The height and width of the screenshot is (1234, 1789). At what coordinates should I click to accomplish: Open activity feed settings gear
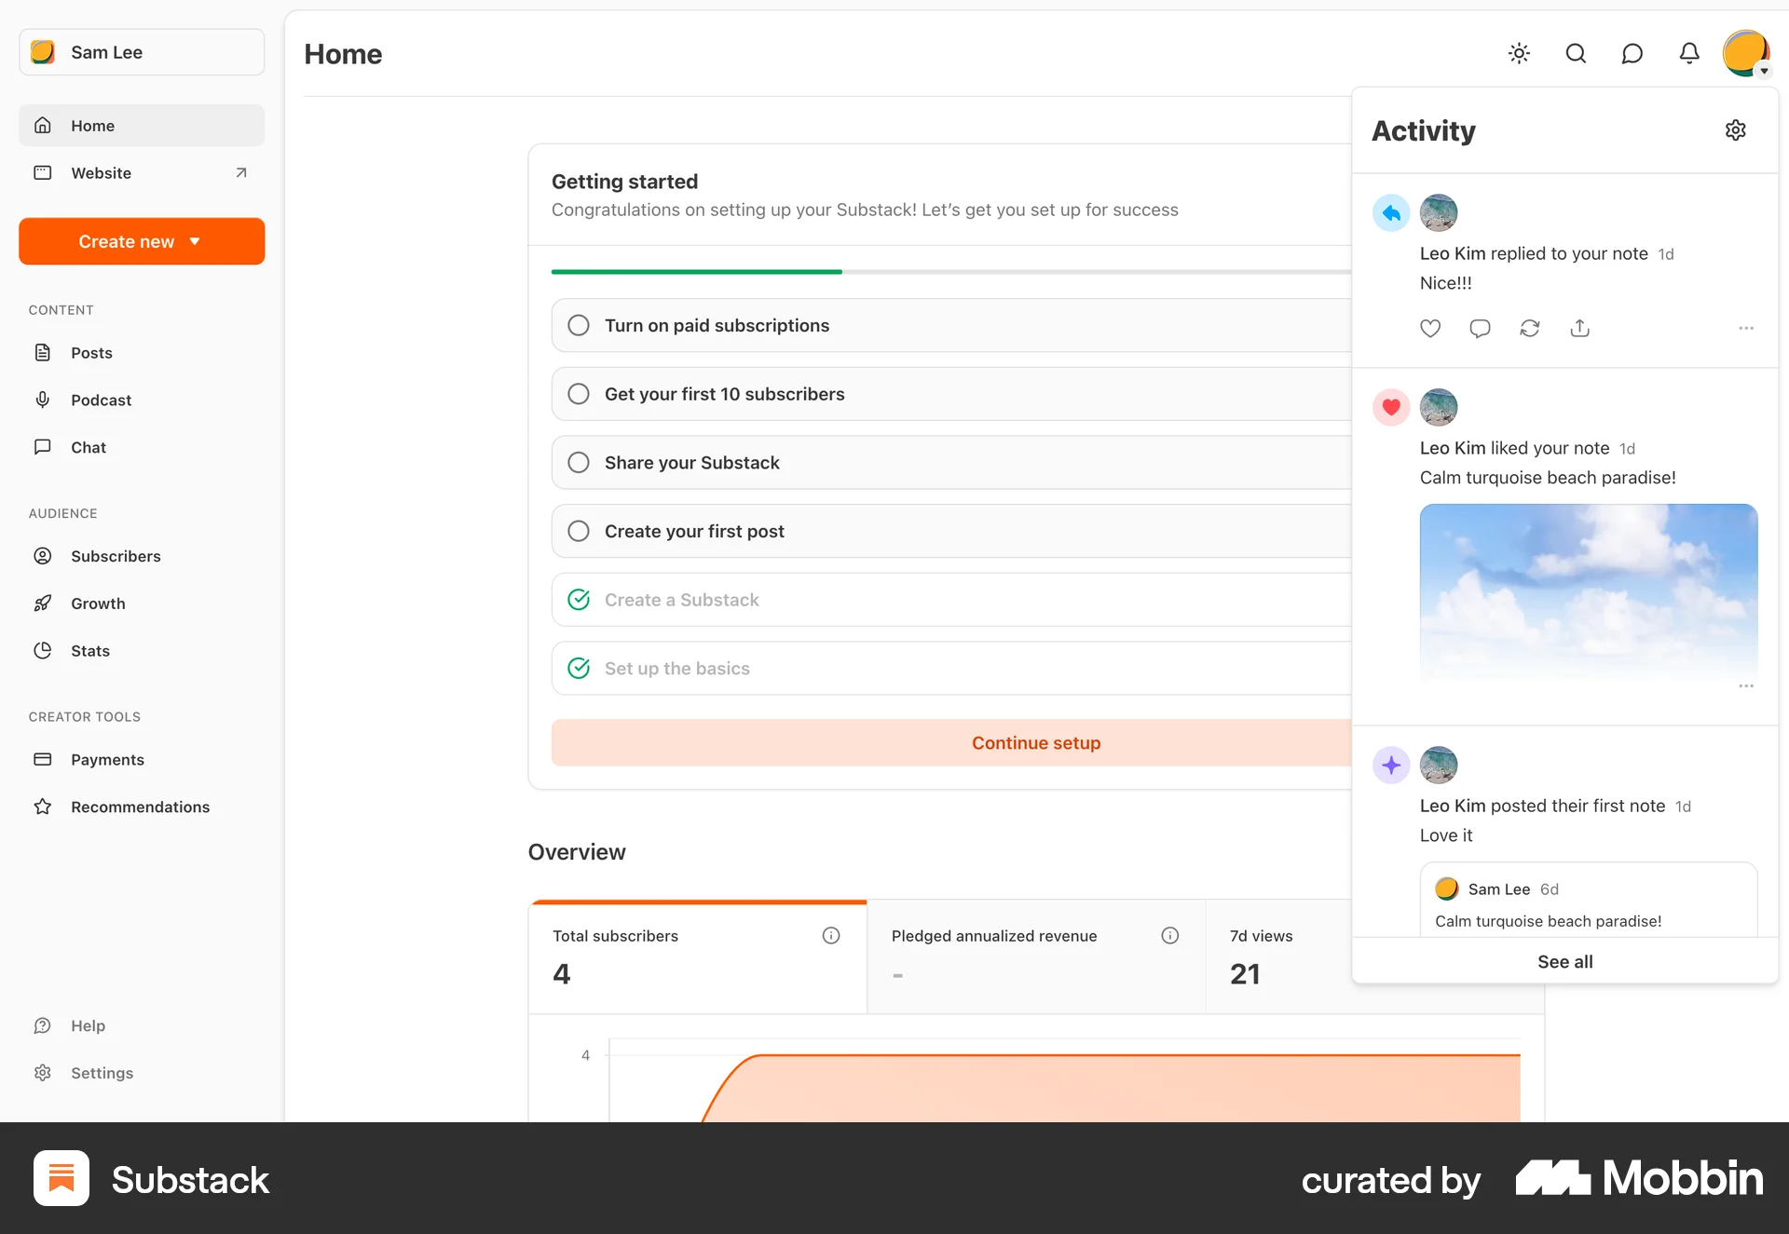pos(1735,129)
